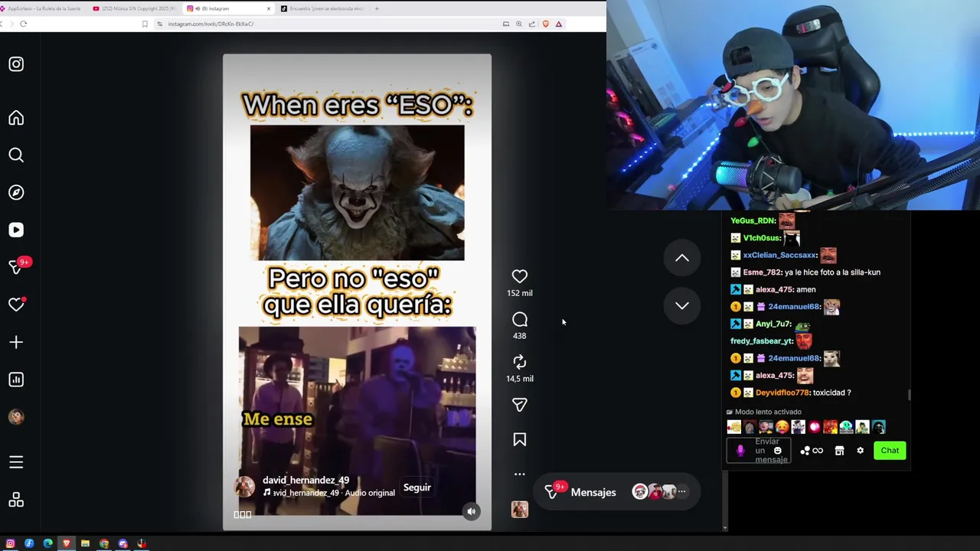Close the Instagram browser tab
980x551 pixels.
coord(269,8)
